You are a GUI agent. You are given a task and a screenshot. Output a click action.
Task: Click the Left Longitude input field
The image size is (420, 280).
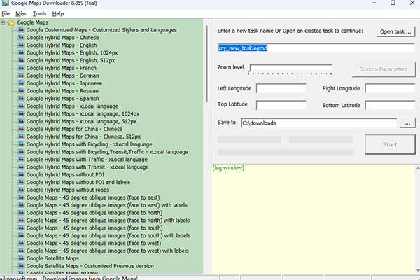(x=281, y=88)
